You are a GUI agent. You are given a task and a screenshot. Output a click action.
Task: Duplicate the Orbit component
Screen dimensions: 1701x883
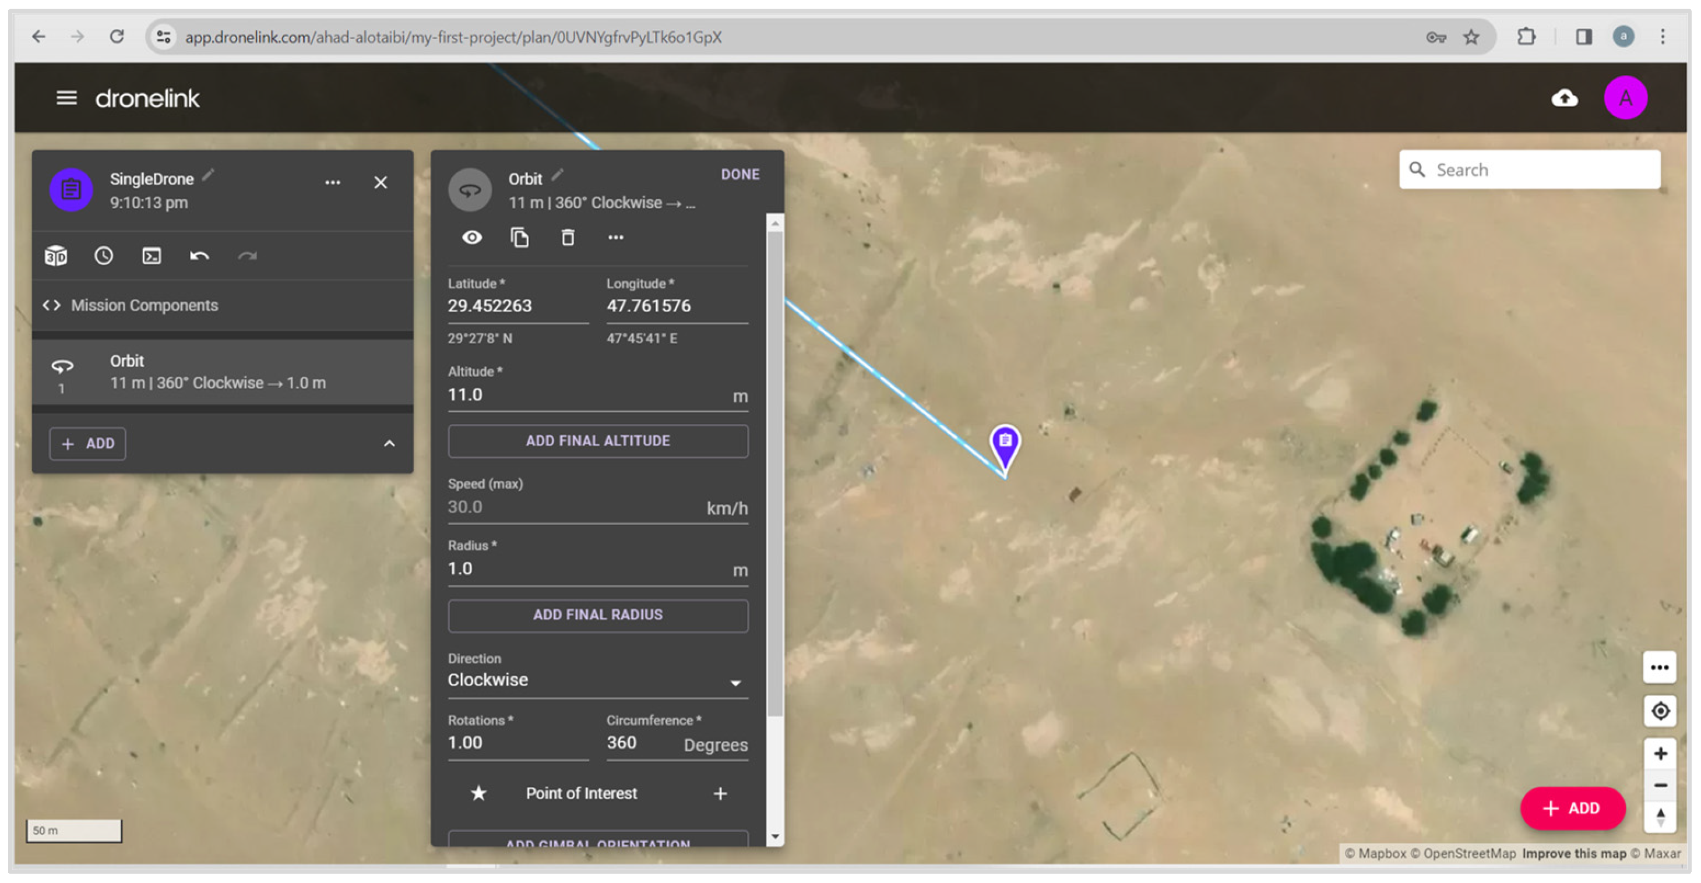click(520, 238)
